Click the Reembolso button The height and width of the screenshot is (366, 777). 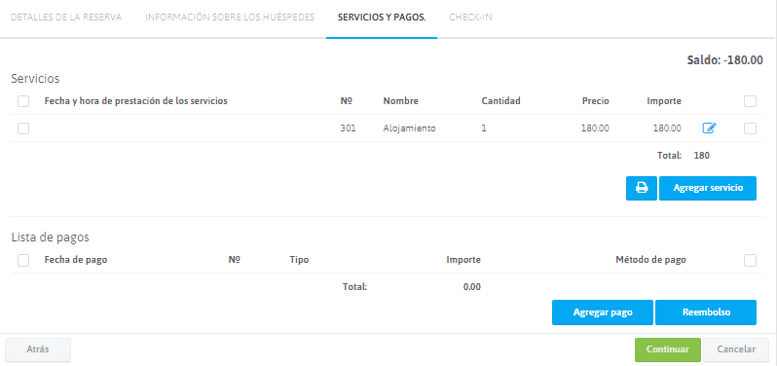coord(706,312)
